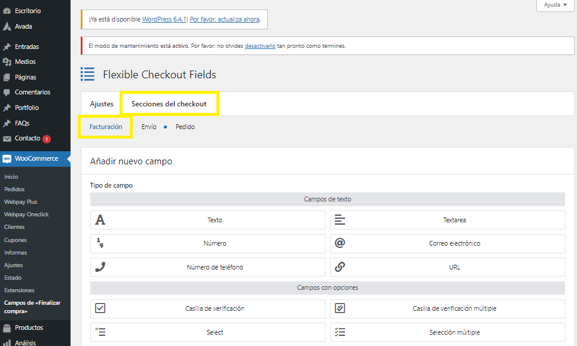This screenshot has width=577, height=346.
Task: Pick the Correo electrónico at-sign icon
Action: click(x=340, y=243)
